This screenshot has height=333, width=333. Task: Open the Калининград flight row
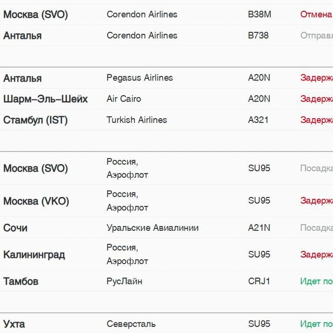(x=167, y=254)
